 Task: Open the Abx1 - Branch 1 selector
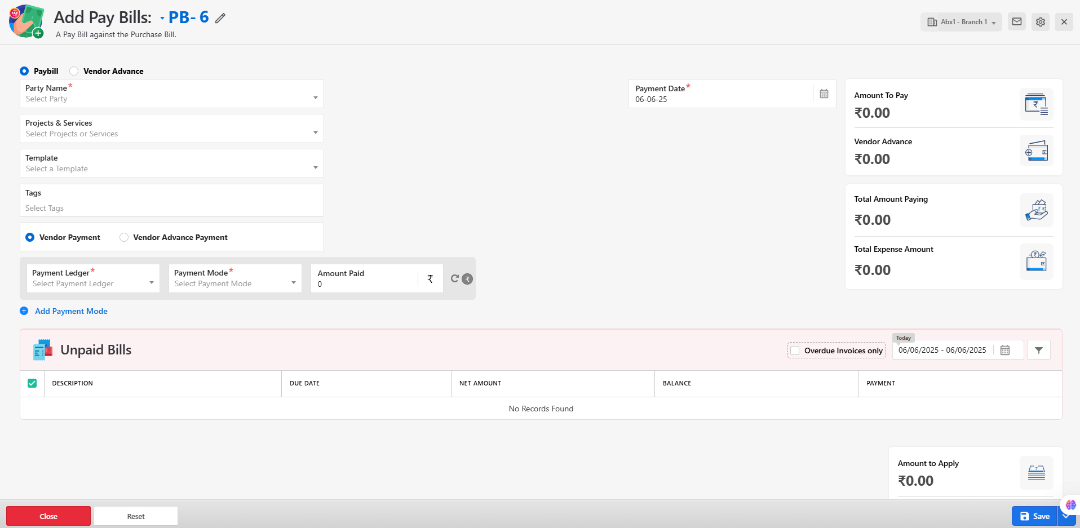tap(961, 22)
